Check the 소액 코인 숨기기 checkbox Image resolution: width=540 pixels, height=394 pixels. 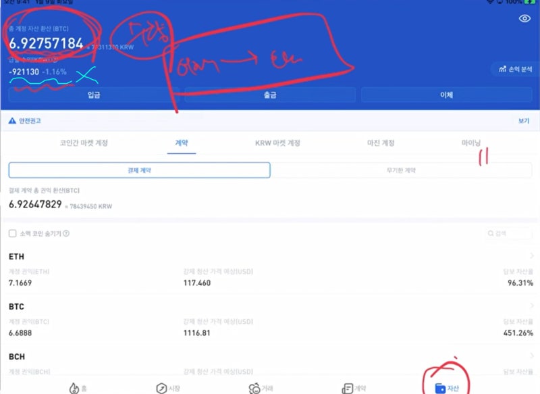tap(12, 233)
